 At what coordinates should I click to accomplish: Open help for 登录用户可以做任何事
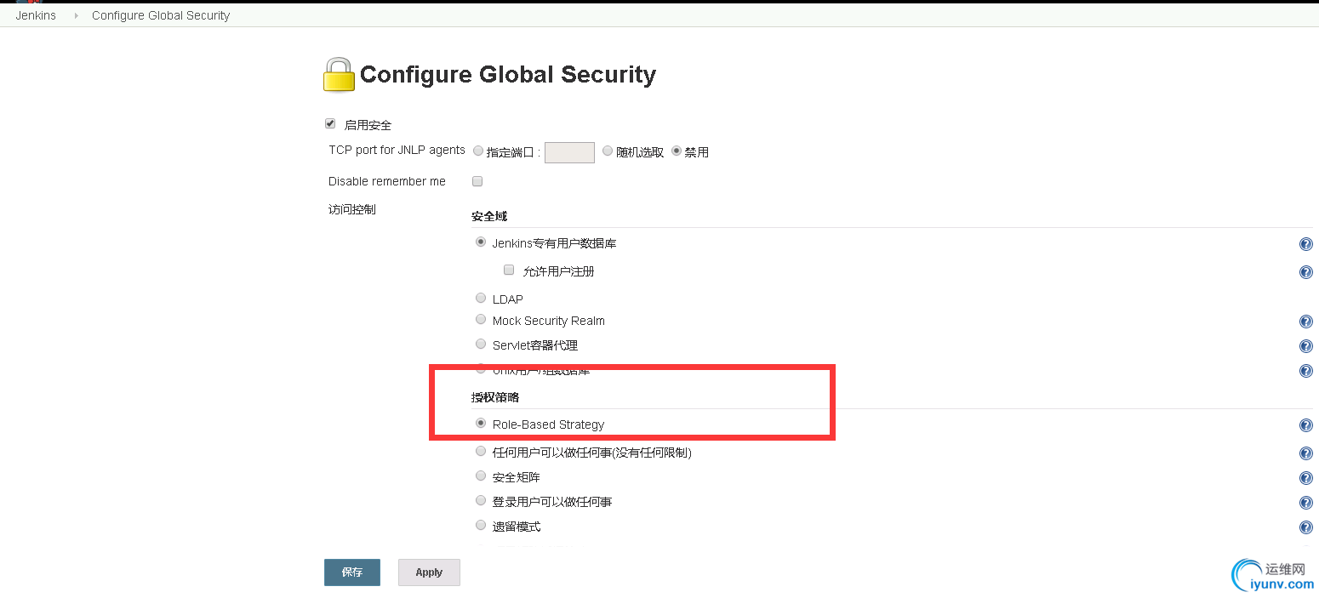(x=1305, y=503)
